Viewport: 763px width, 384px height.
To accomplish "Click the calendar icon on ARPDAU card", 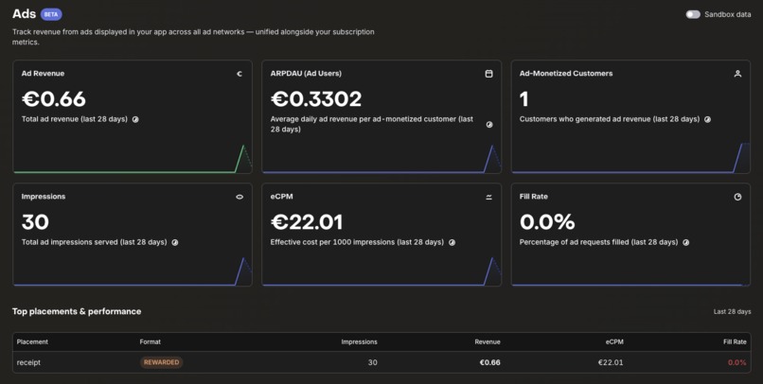I will [489, 74].
